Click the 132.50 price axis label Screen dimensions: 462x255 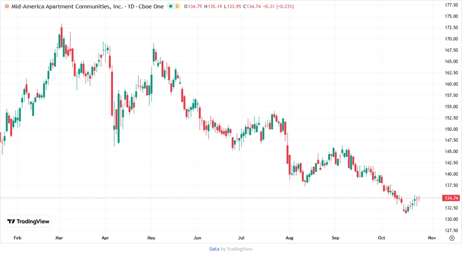pyautogui.click(x=451, y=208)
